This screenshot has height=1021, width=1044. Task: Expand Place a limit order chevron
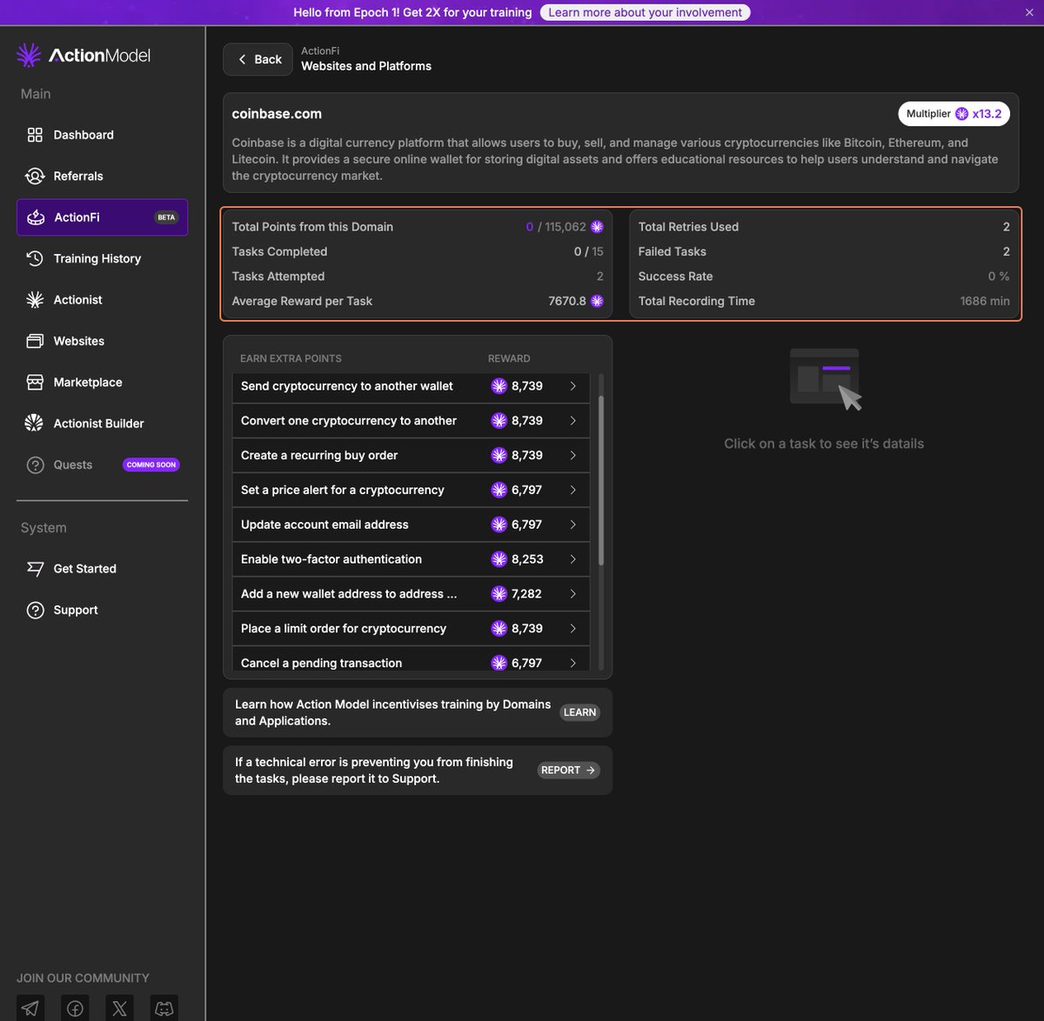(572, 629)
